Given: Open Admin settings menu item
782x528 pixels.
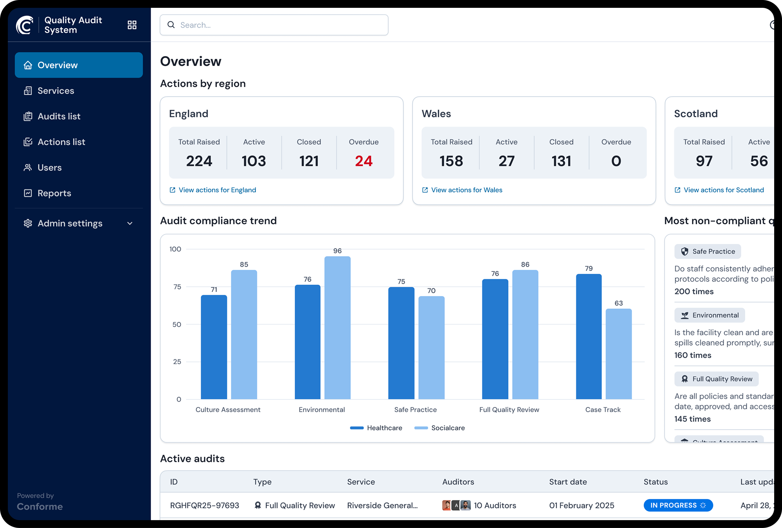Looking at the screenshot, I should 70,223.
